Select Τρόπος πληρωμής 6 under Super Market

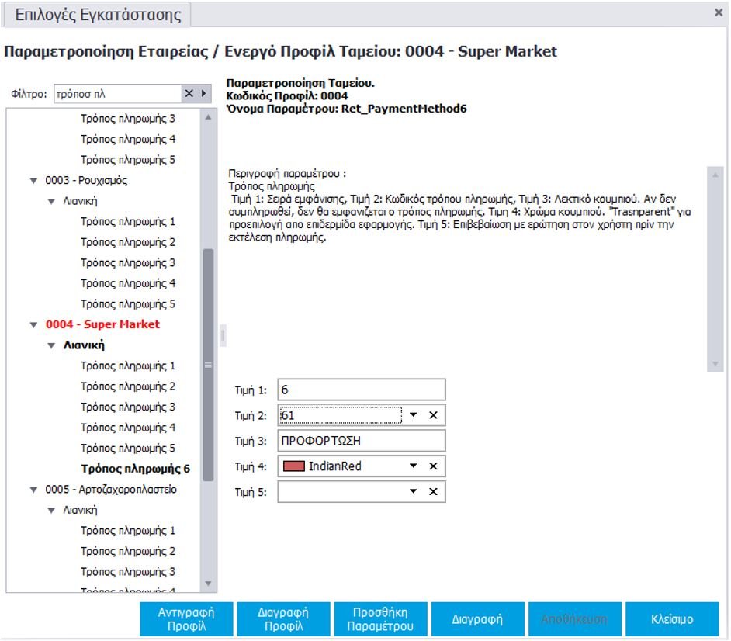pos(135,469)
